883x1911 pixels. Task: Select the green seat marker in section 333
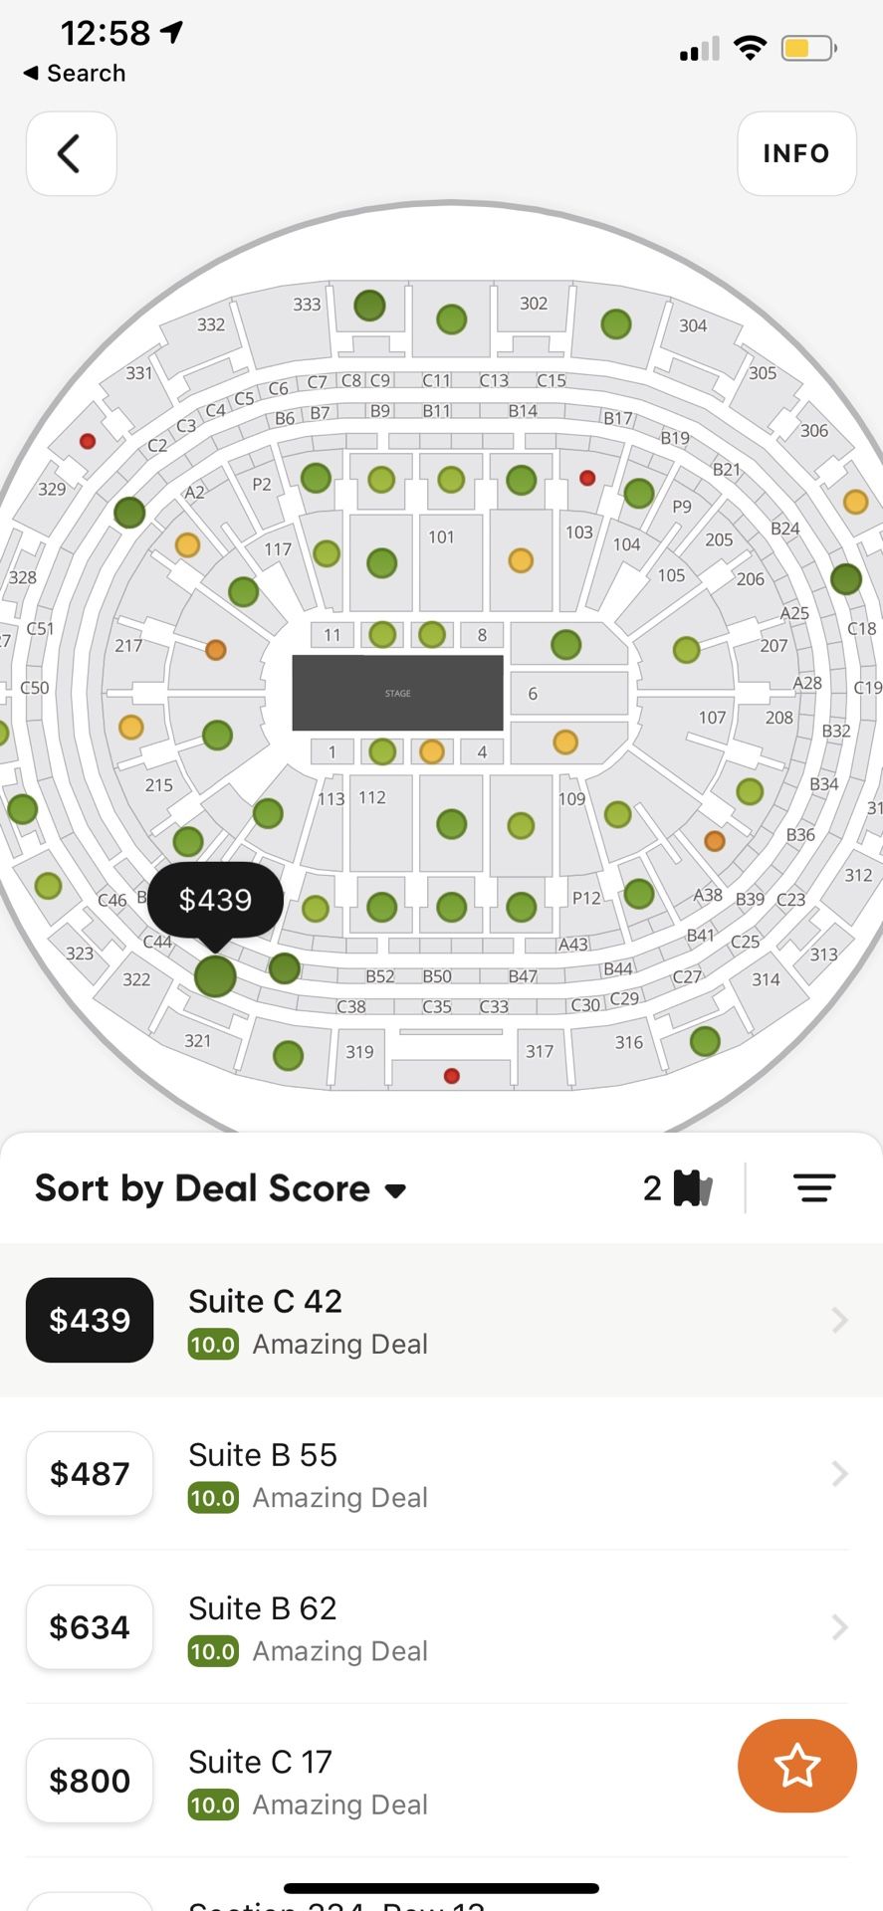[x=368, y=306]
